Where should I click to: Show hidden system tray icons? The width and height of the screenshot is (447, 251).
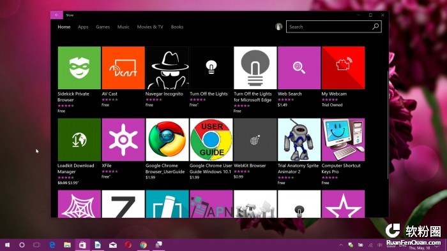pos(341,245)
